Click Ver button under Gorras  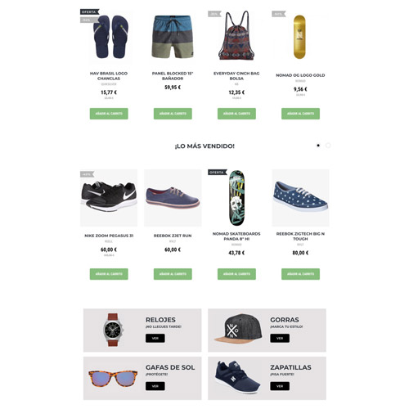[x=280, y=338]
